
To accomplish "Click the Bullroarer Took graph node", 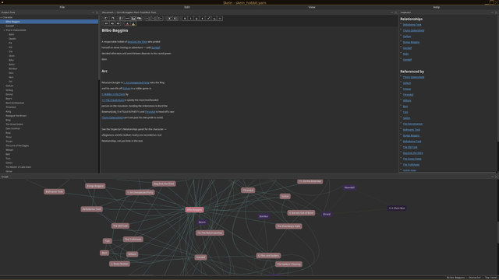I will click(55, 192).
